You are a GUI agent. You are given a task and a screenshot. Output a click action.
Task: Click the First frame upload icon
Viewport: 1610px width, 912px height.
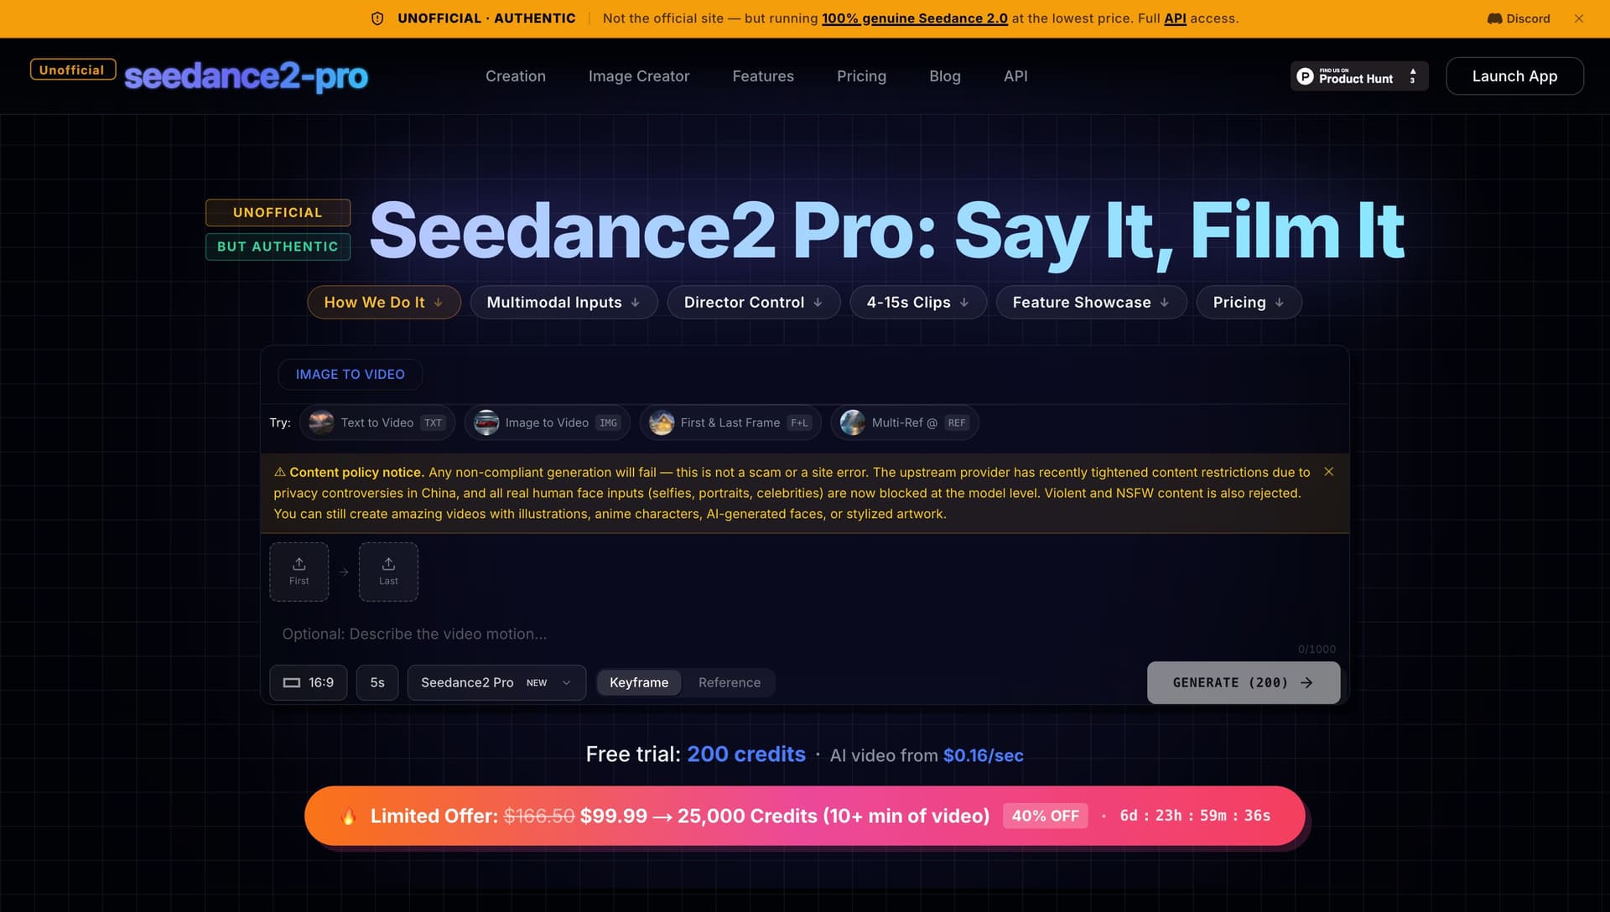[x=299, y=563]
